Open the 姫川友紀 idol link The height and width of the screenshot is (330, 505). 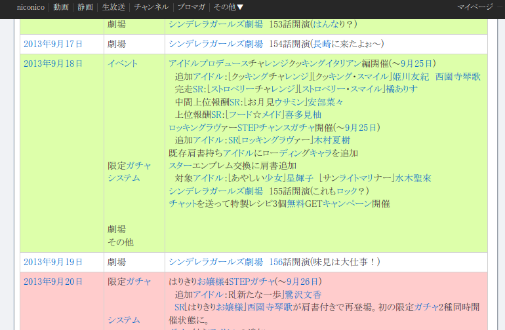tap(411, 77)
